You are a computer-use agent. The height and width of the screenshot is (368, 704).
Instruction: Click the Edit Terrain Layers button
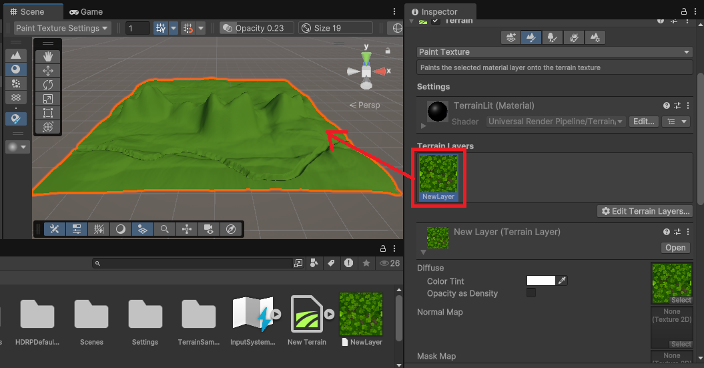click(645, 211)
